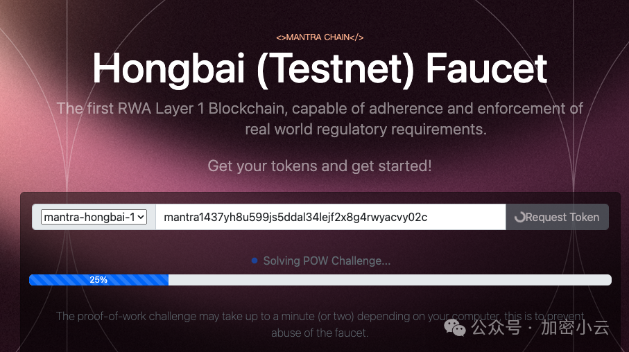This screenshot has width=629, height=352.
Task: Click the blue striped part of the progress bar
Action: point(98,280)
